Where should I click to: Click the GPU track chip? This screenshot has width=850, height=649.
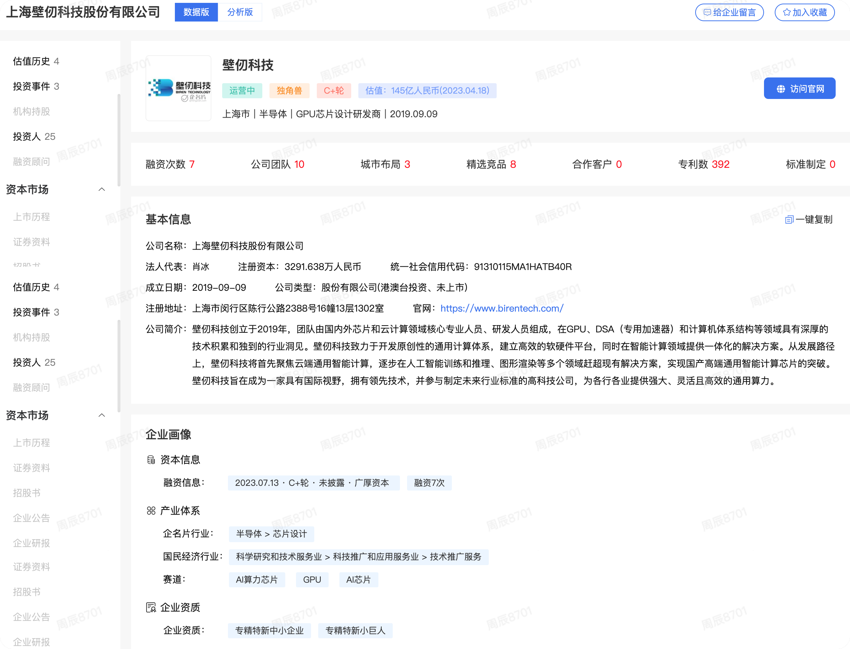312,579
